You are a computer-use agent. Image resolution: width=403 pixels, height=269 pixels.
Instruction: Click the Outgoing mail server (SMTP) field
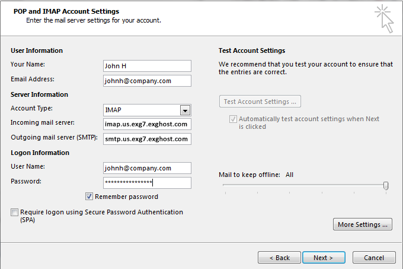(147, 139)
